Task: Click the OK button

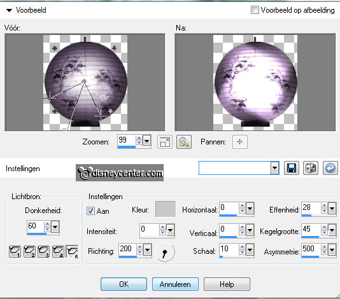Action: (124, 284)
